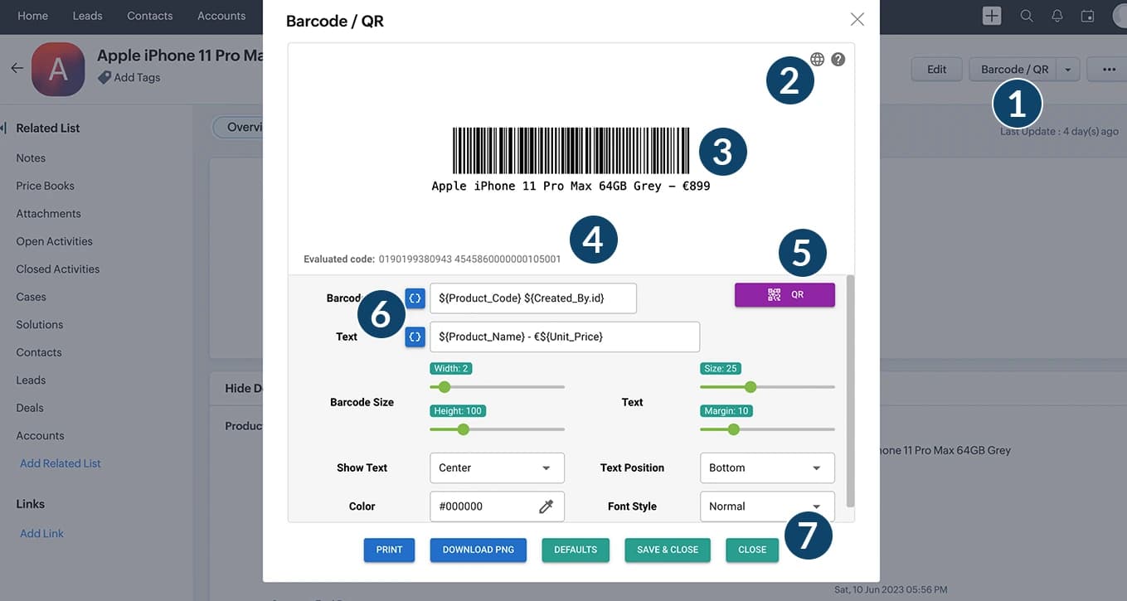The height and width of the screenshot is (601, 1127).
Task: Open Contacts in Related List sidebar
Action: 38,352
